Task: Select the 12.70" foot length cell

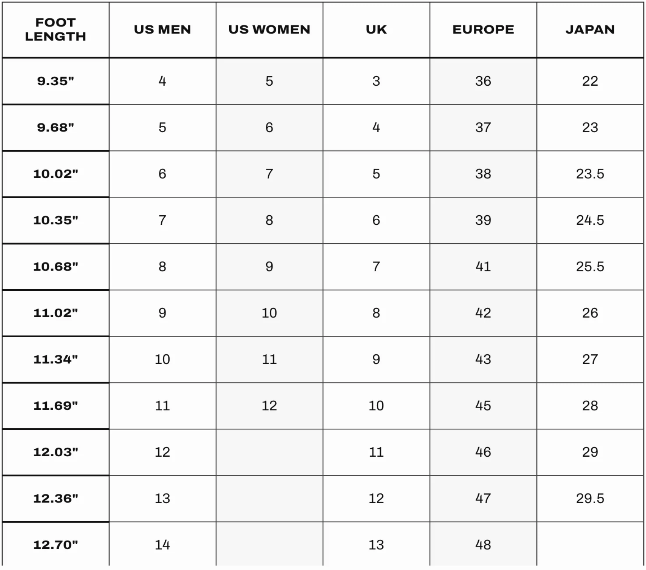Action: point(55,545)
